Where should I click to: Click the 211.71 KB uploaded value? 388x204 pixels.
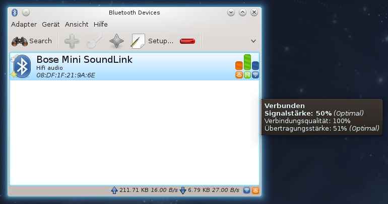(134, 190)
